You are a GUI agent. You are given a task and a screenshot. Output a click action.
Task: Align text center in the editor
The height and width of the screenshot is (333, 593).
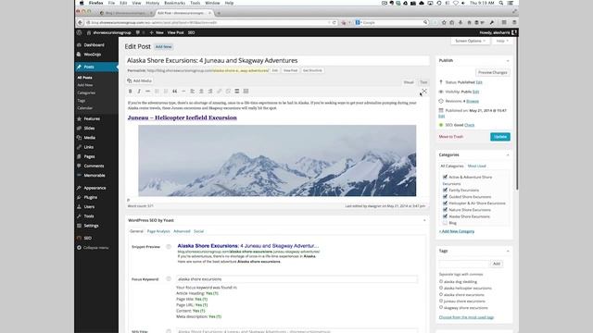[x=201, y=92]
